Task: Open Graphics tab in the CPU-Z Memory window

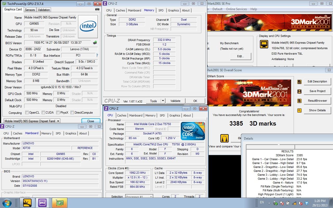Action: (x=173, y=10)
